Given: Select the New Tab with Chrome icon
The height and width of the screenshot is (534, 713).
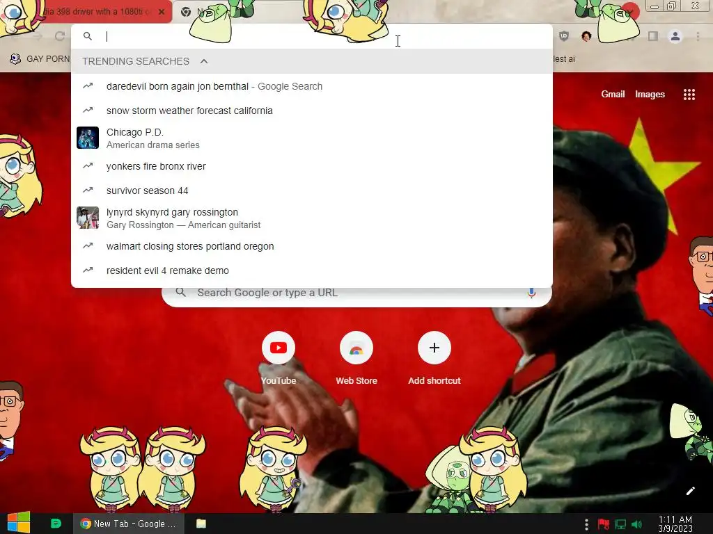Looking at the screenshot, I should tap(186, 12).
